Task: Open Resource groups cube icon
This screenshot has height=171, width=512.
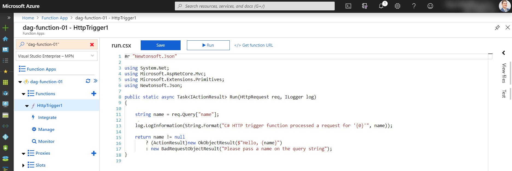Action: 5,93
